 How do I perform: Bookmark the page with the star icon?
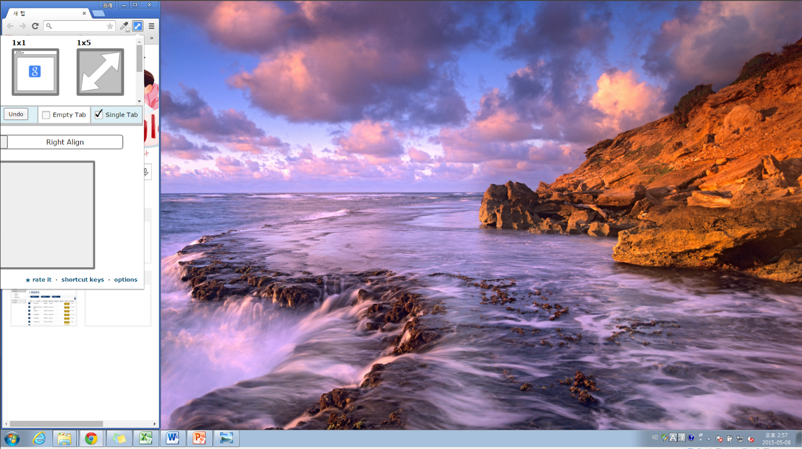[110, 26]
